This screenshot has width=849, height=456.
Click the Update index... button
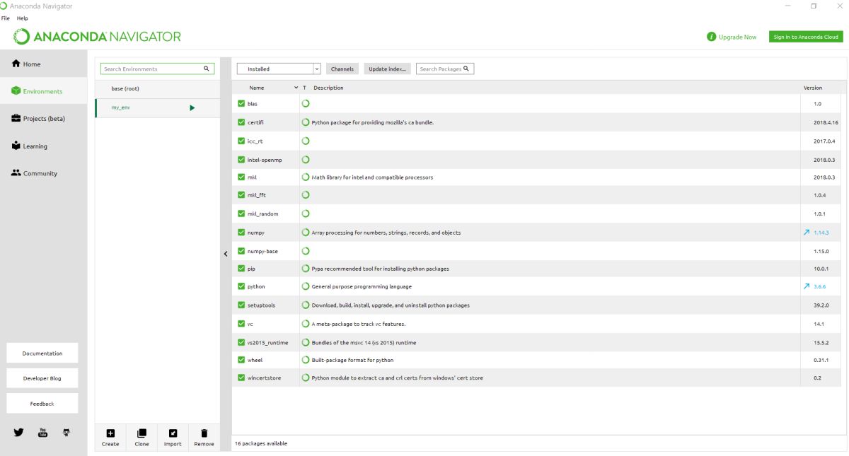(x=387, y=69)
